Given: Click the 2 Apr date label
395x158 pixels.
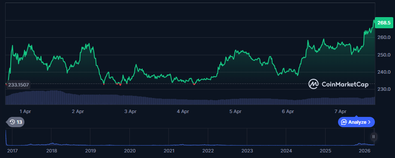Looking at the screenshot, I should pyautogui.click(x=78, y=111).
